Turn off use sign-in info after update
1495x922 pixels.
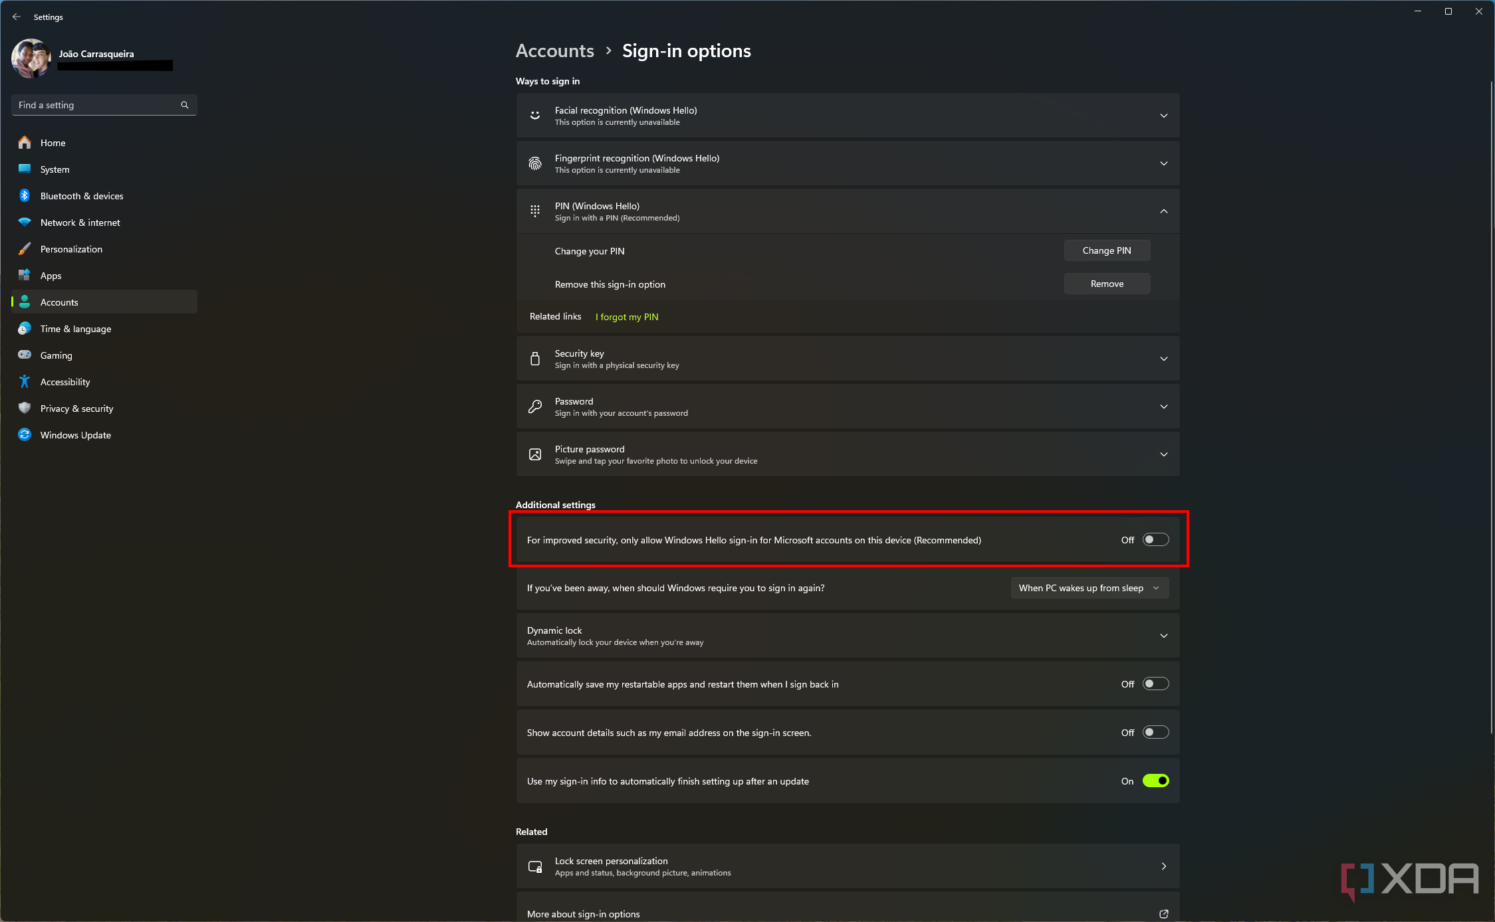point(1155,781)
